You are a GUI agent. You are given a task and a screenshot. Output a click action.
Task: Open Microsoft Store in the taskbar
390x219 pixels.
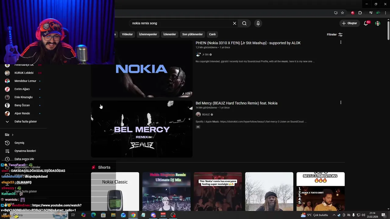103,215
